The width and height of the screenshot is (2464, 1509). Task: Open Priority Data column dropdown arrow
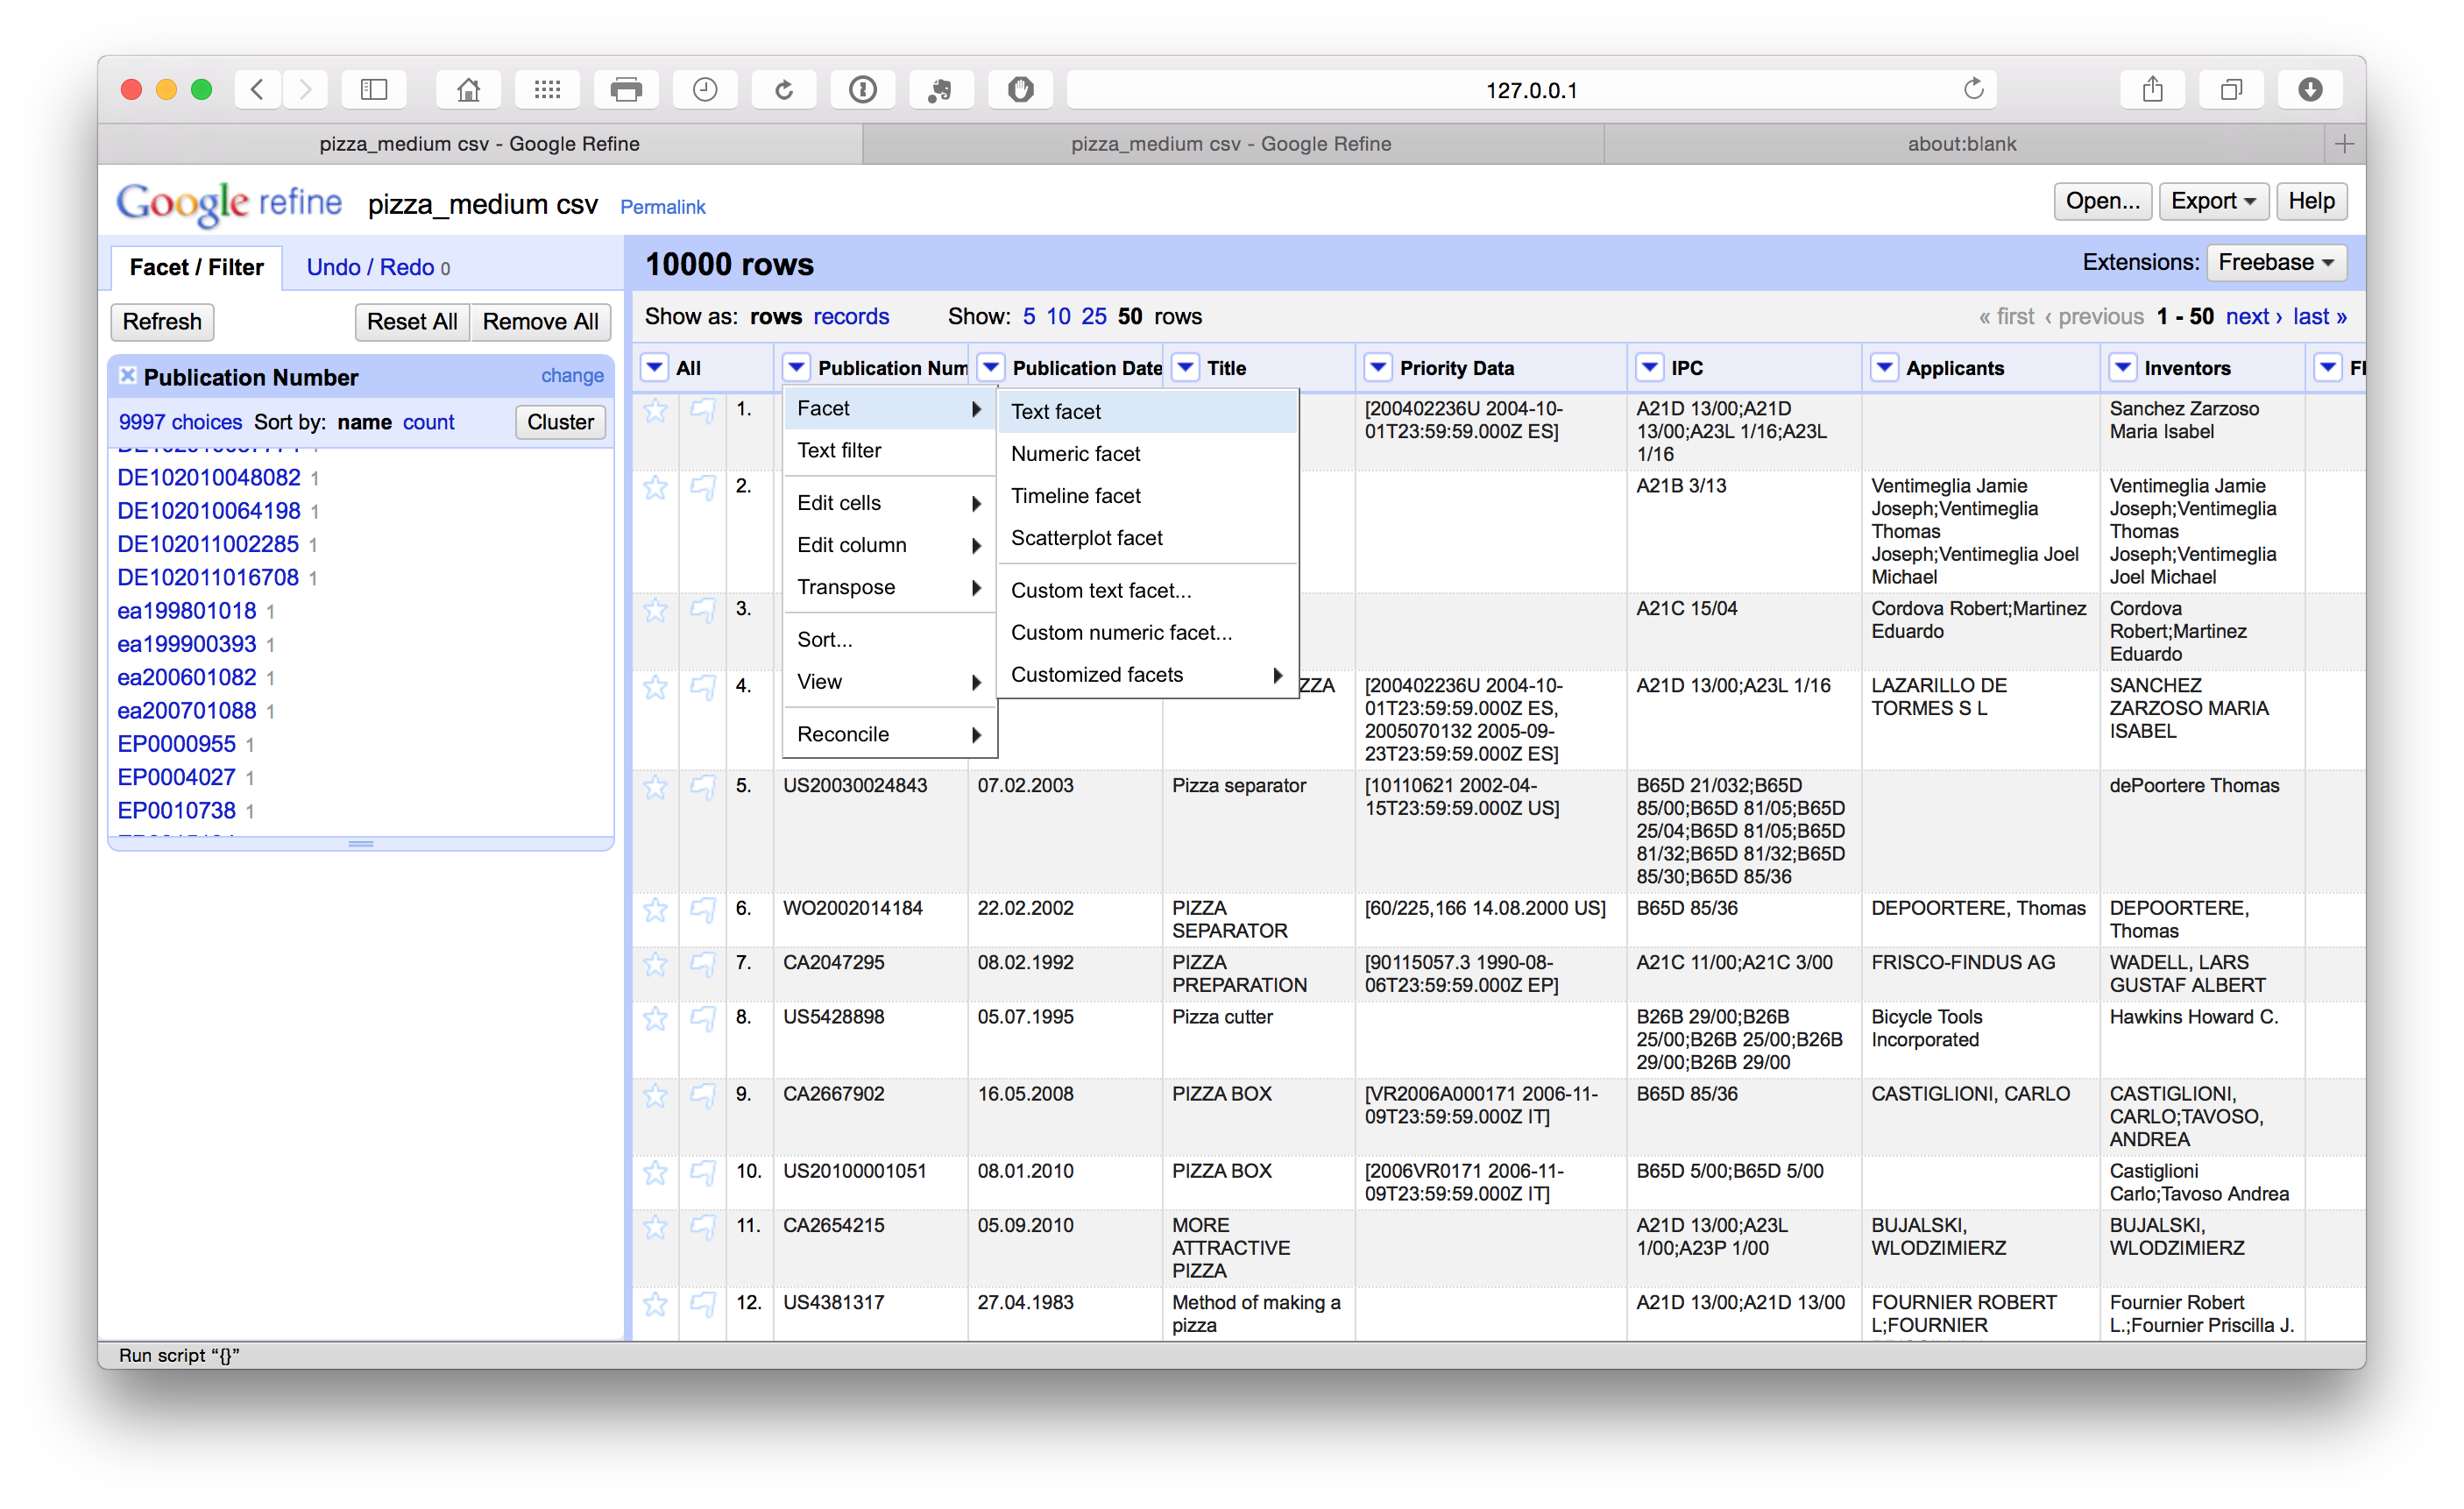coord(1378,368)
